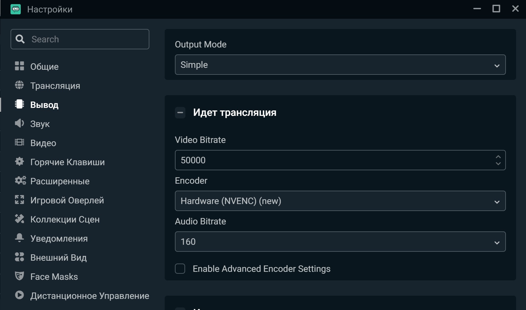Focus the Search settings field
526x310 pixels.
80,39
